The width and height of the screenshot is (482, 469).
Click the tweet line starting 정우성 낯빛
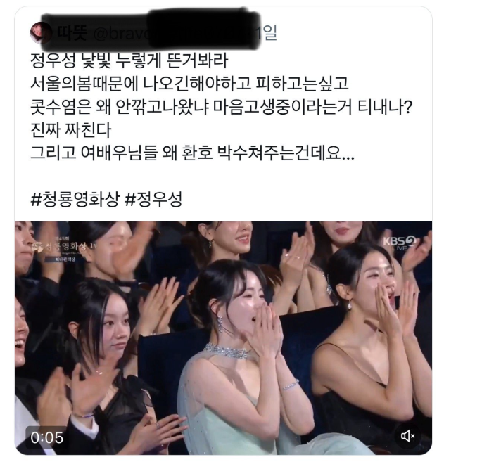point(129,60)
